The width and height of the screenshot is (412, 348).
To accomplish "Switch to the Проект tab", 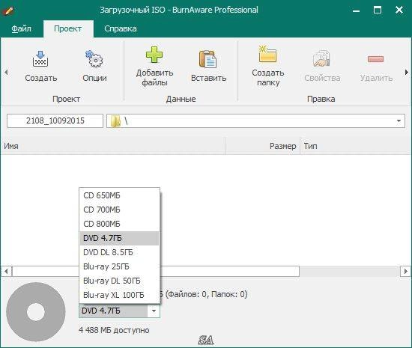I will pyautogui.click(x=67, y=28).
